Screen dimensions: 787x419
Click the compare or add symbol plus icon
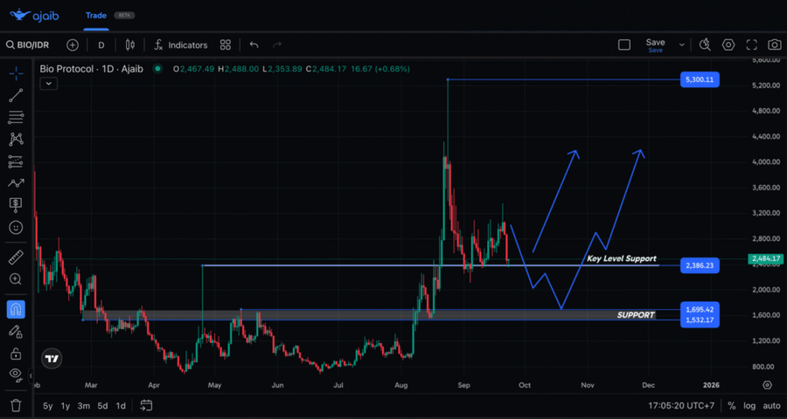click(73, 45)
